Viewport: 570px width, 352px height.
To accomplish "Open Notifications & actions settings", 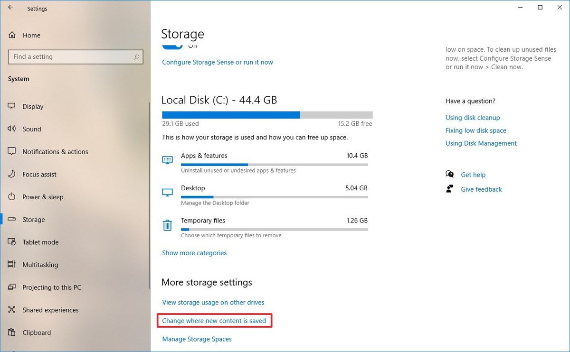I will click(55, 152).
